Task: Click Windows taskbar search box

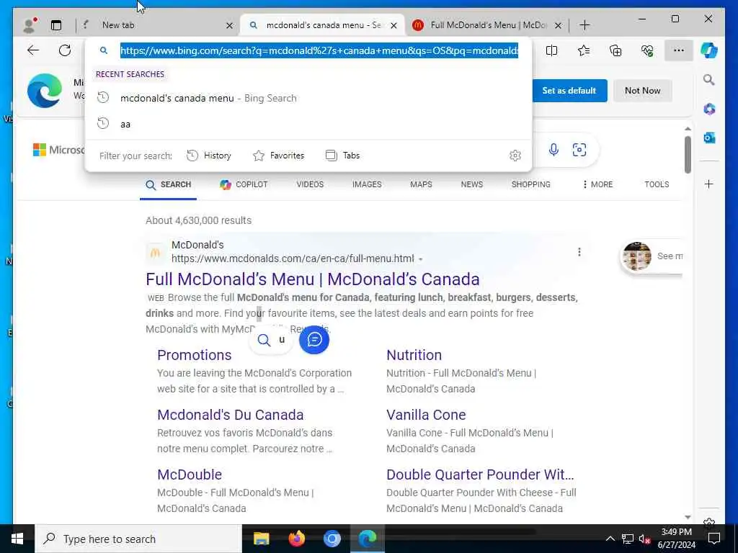Action: click(138, 539)
